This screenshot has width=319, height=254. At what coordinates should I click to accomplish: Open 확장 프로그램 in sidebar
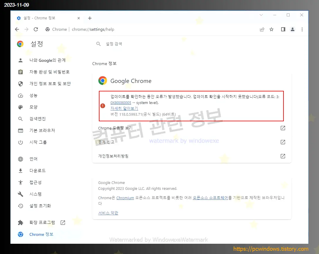tap(42, 223)
